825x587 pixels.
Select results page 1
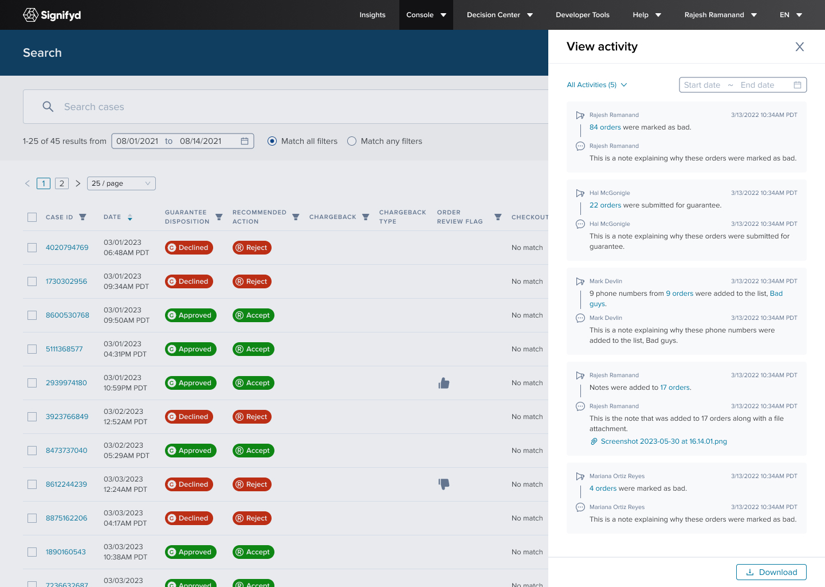[x=44, y=183]
